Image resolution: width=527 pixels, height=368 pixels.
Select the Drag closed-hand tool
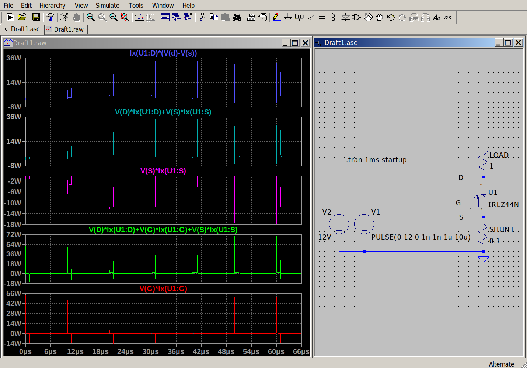pyautogui.click(x=380, y=17)
